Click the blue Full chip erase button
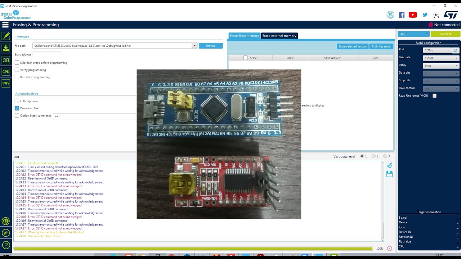Viewport: 461px width, 259px height. point(381,46)
